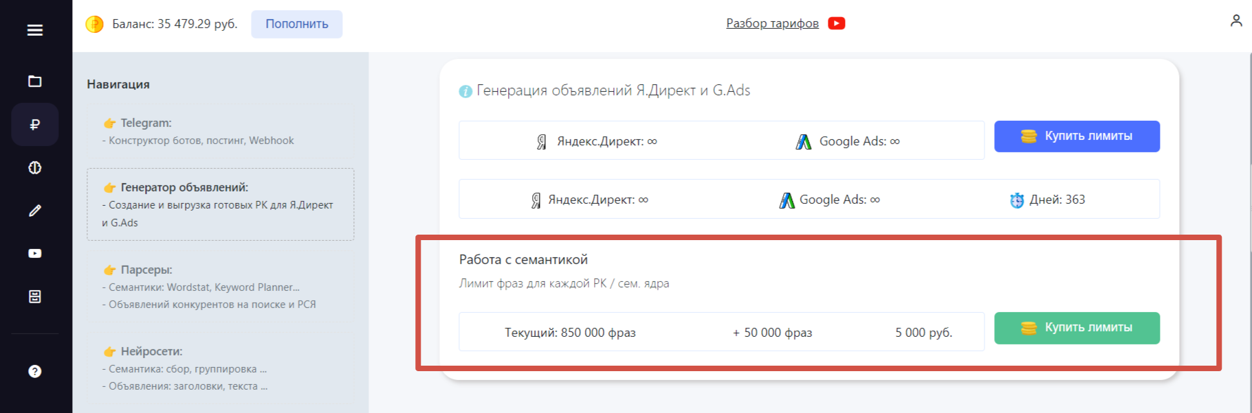Image resolution: width=1252 pixels, height=413 pixels.
Task: Click the Google Ads logo in first limits row
Action: coord(804,141)
